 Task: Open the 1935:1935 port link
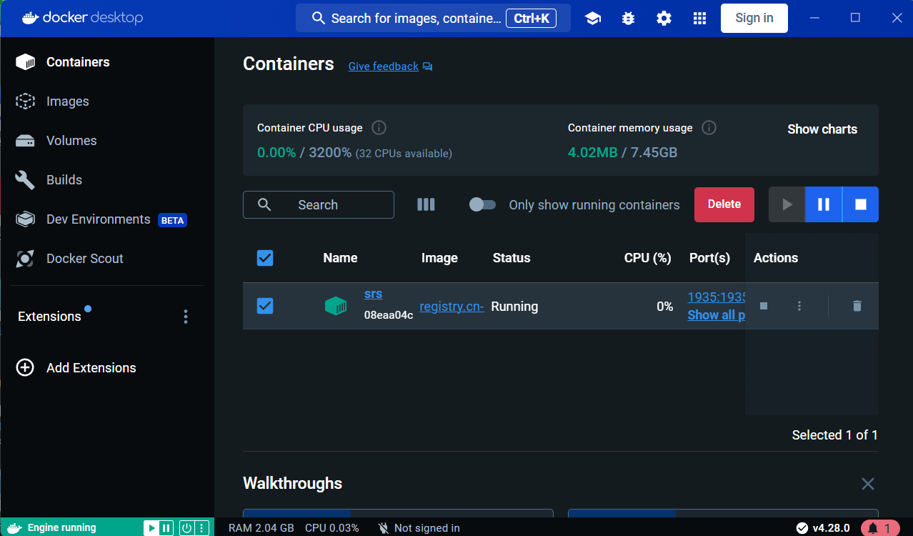(717, 297)
